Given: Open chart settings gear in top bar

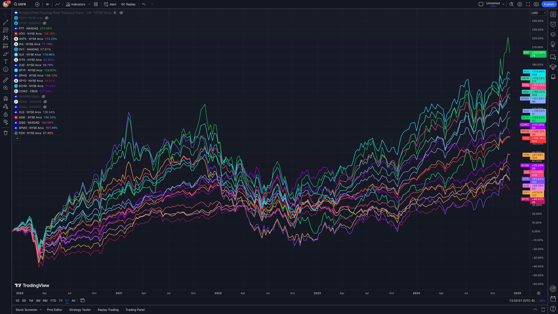Looking at the screenshot, I should [x=520, y=4].
